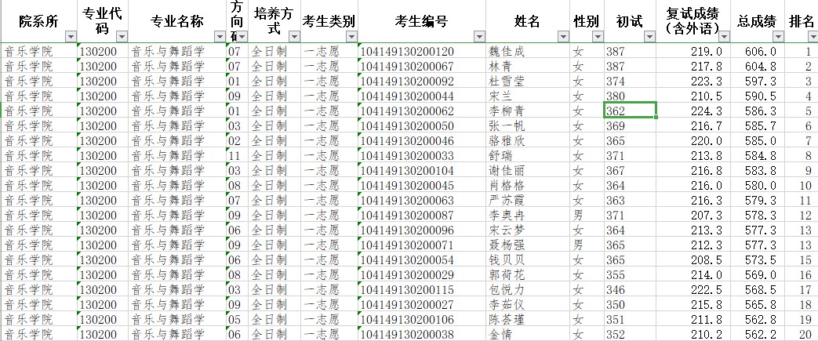
Task: Expand the 初试 score filter dropdown
Action: click(x=649, y=37)
